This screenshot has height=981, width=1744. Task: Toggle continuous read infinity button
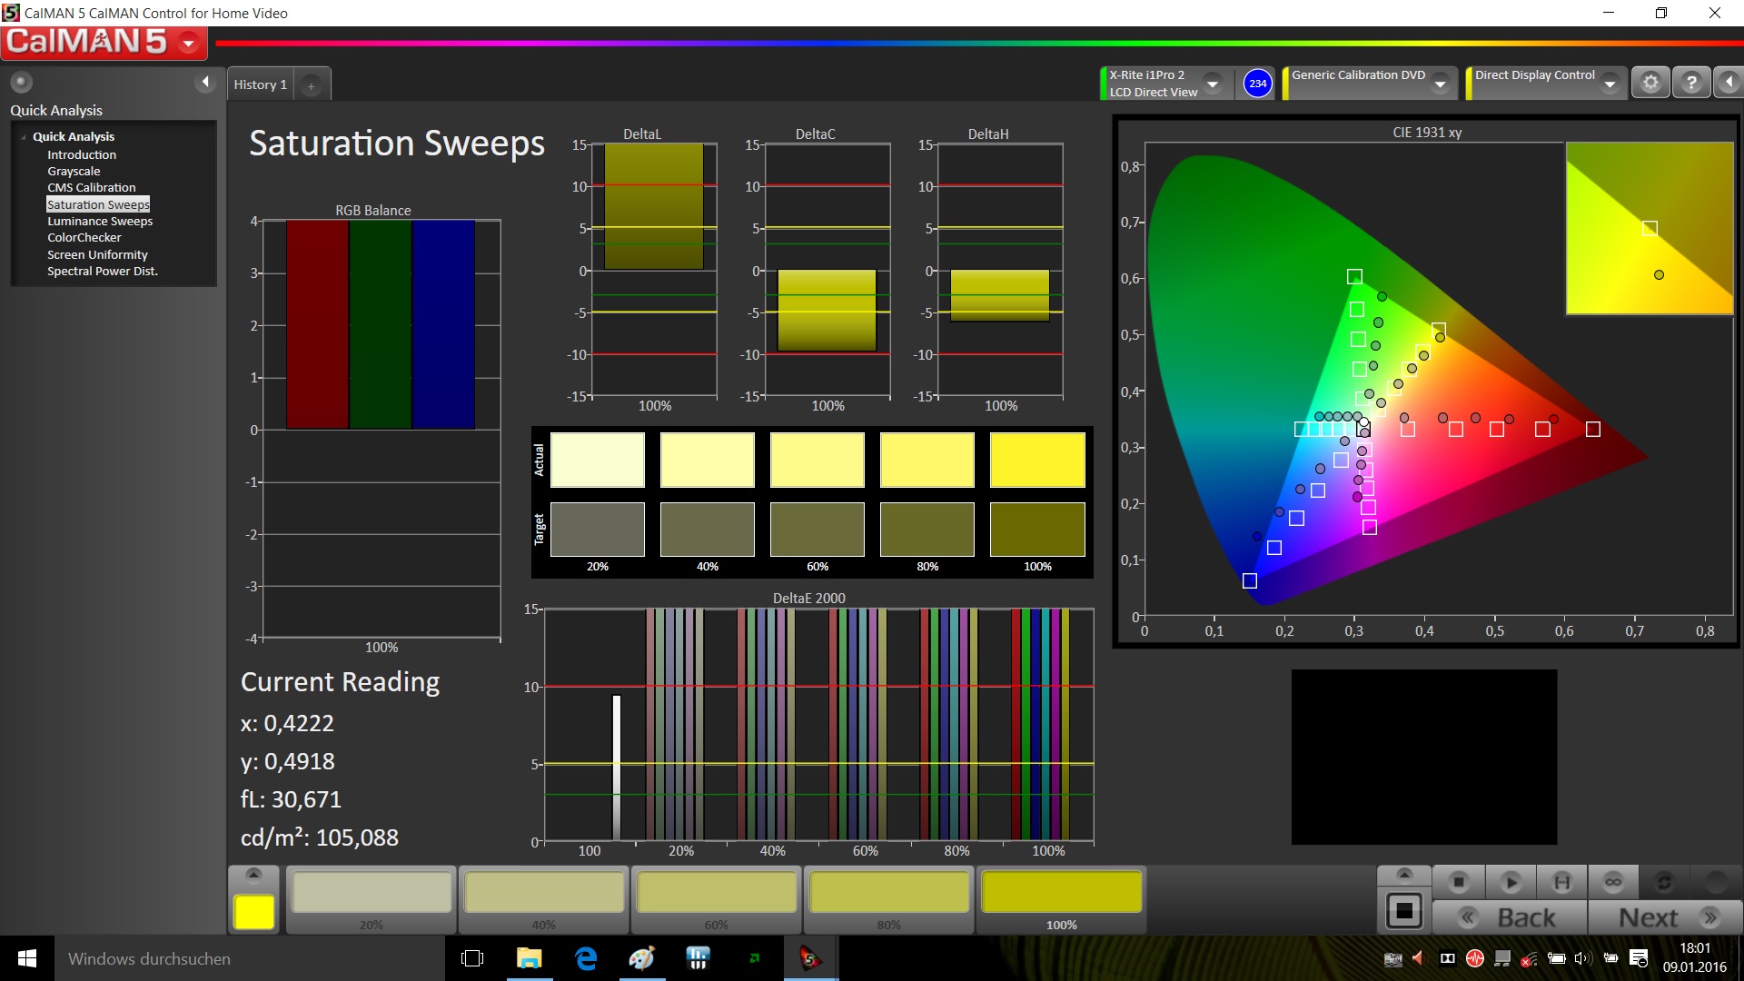pos(1613,882)
